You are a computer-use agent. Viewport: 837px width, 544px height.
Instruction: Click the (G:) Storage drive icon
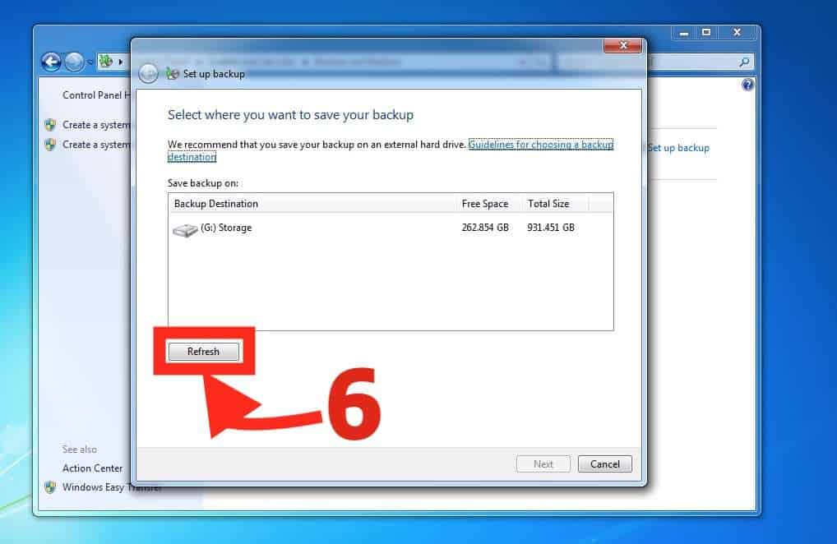click(x=185, y=230)
